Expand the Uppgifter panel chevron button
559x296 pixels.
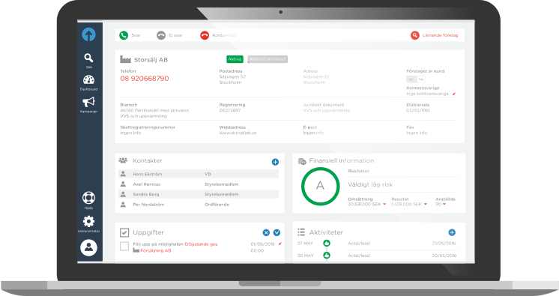tap(277, 232)
